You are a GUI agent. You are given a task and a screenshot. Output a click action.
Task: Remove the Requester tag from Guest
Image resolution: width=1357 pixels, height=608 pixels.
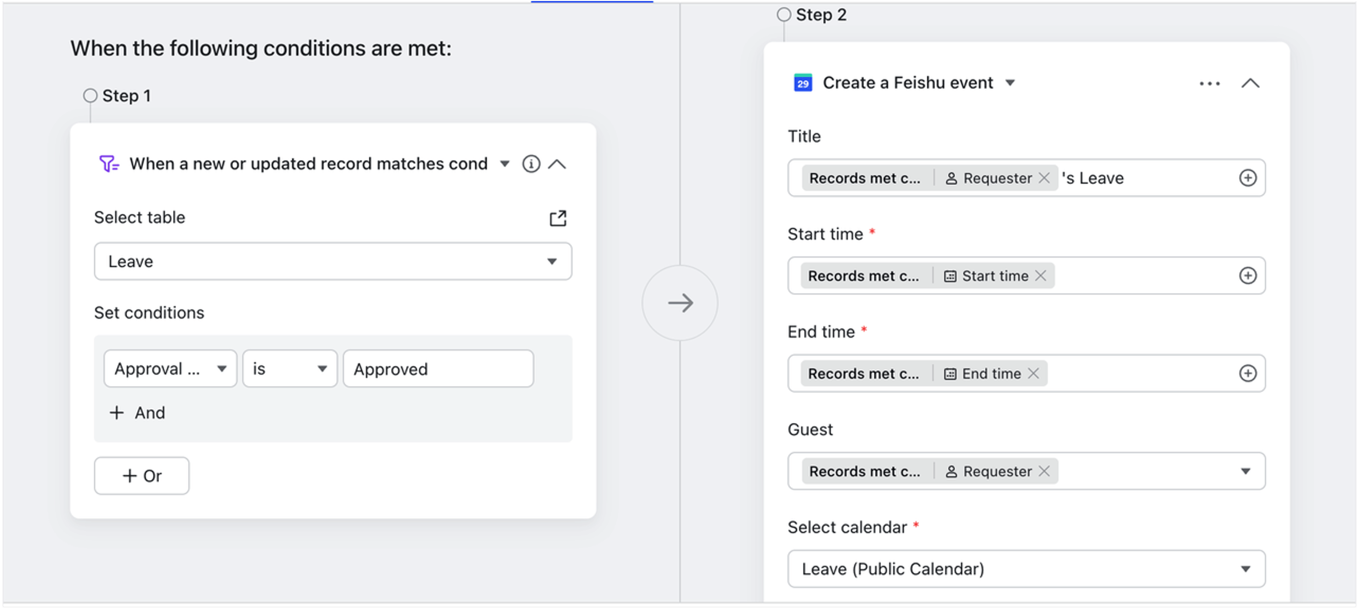[x=1044, y=471]
